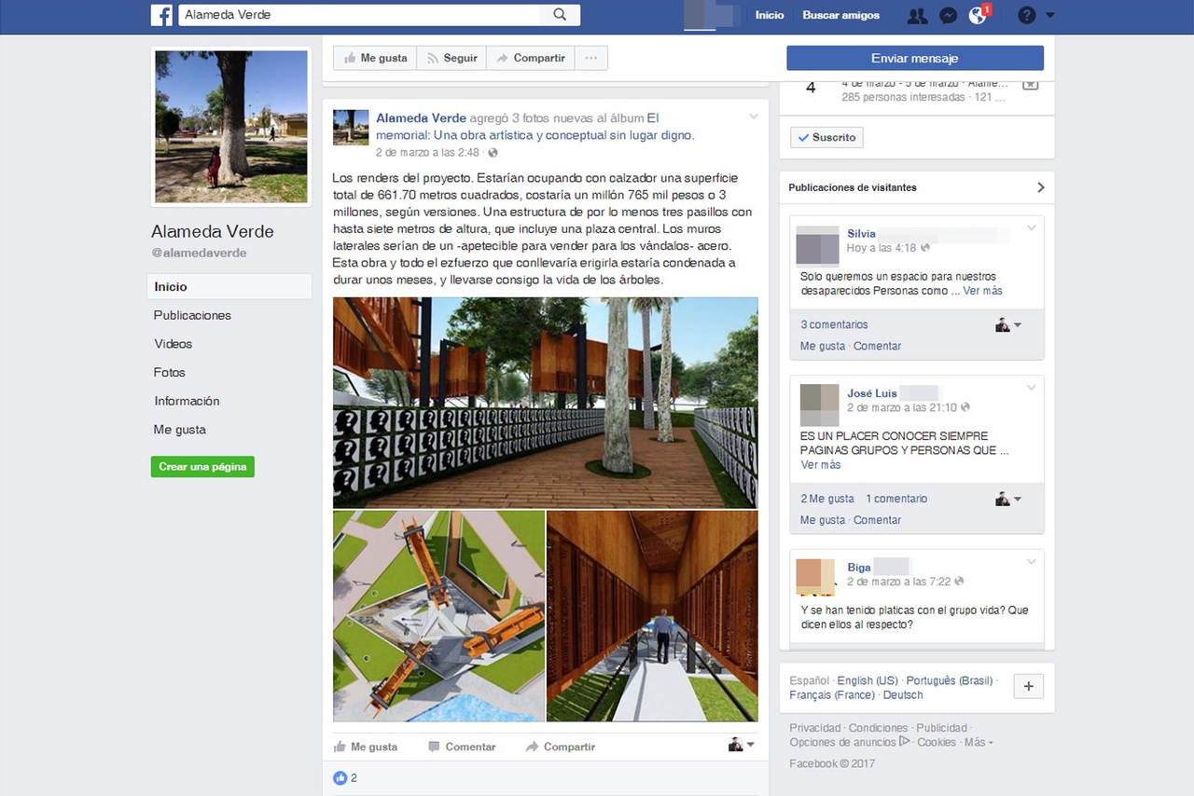
Task: Like the renders post with Me gusta
Action: pos(365,747)
